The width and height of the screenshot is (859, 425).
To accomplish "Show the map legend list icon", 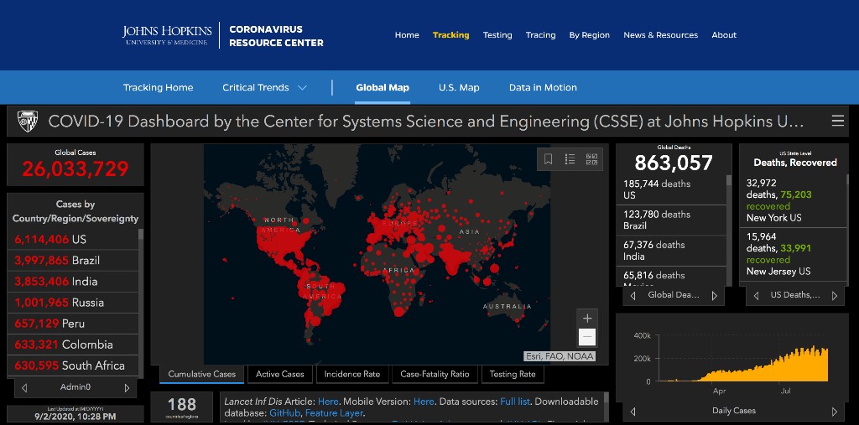I will point(570,159).
